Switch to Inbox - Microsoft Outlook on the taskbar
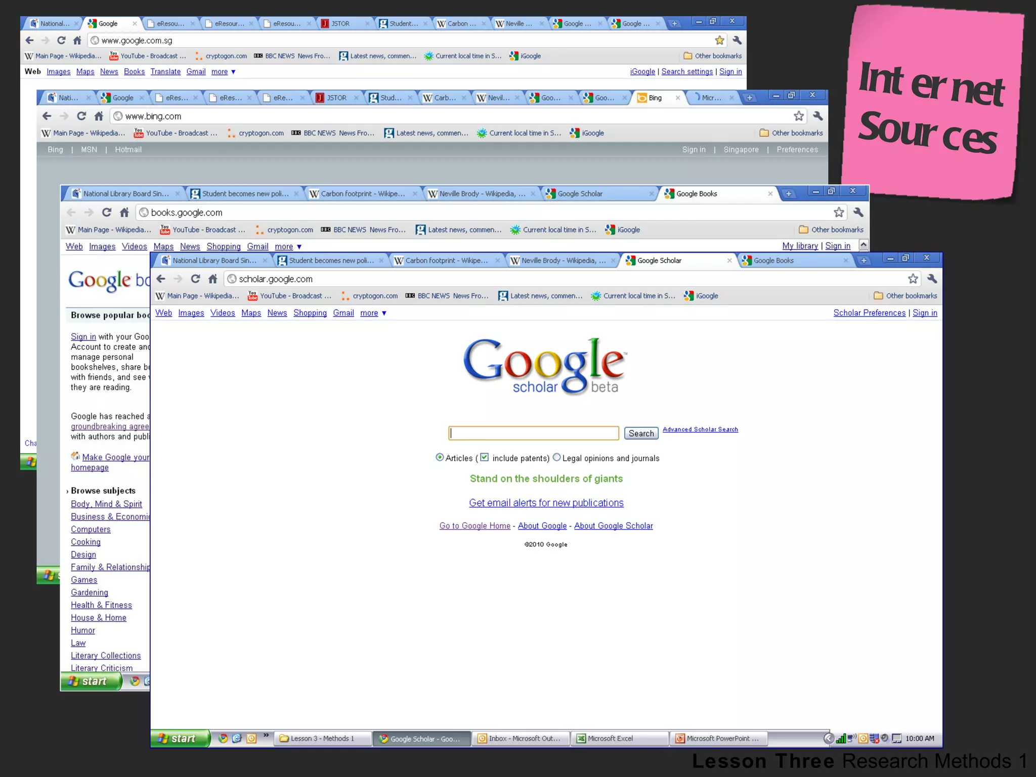 tap(521, 739)
